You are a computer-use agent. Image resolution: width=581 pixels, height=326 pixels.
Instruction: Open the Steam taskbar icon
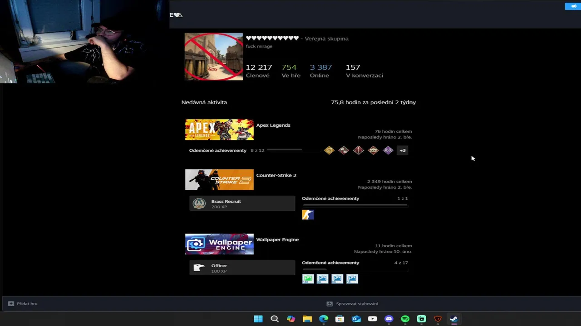click(x=453, y=319)
